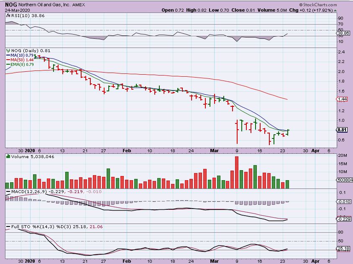Image resolution: width=353 pixels, height=264 pixels.
Task: Click the Volume panel bar-chart icon
Action: pyautogui.click(x=8, y=156)
